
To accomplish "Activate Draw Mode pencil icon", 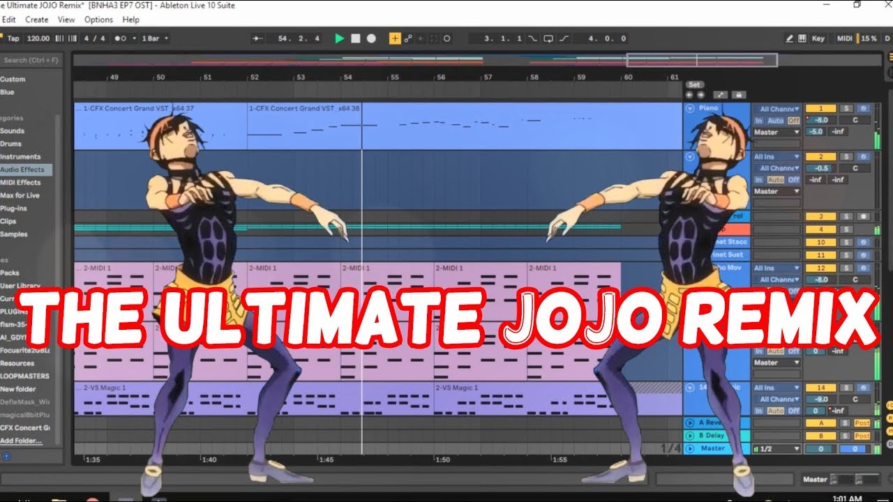I will [790, 38].
